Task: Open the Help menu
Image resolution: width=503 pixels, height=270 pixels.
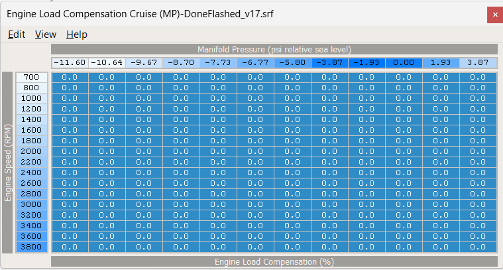Action: coord(77,34)
